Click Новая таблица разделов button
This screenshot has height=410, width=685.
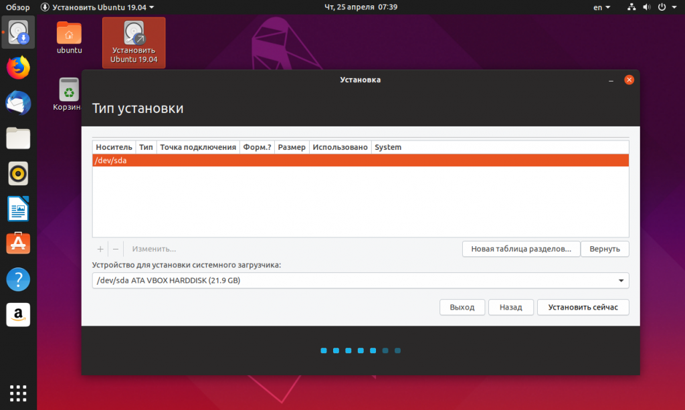click(x=520, y=249)
